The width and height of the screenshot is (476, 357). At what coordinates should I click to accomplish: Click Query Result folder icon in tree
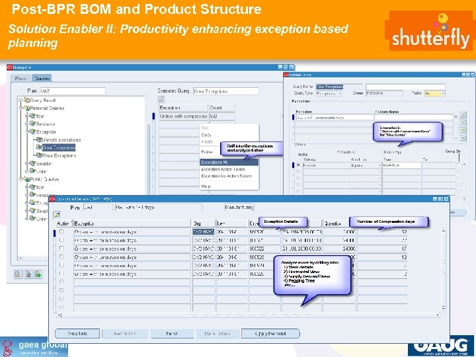pyautogui.click(x=26, y=100)
